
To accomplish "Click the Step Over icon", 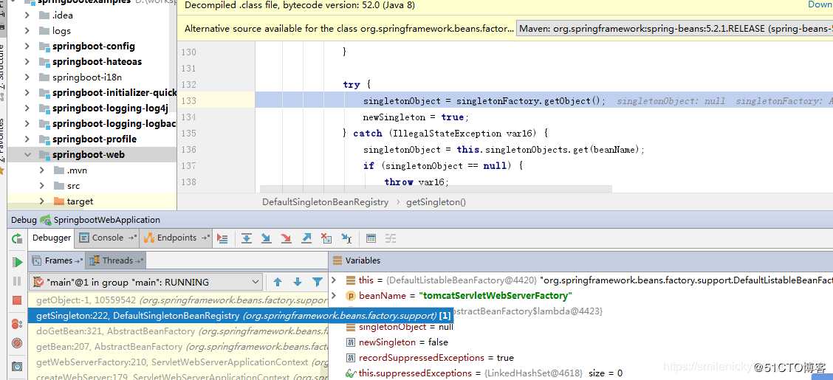I will pos(247,238).
